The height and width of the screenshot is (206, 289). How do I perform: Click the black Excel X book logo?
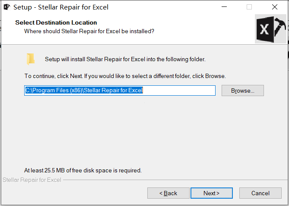point(265,29)
